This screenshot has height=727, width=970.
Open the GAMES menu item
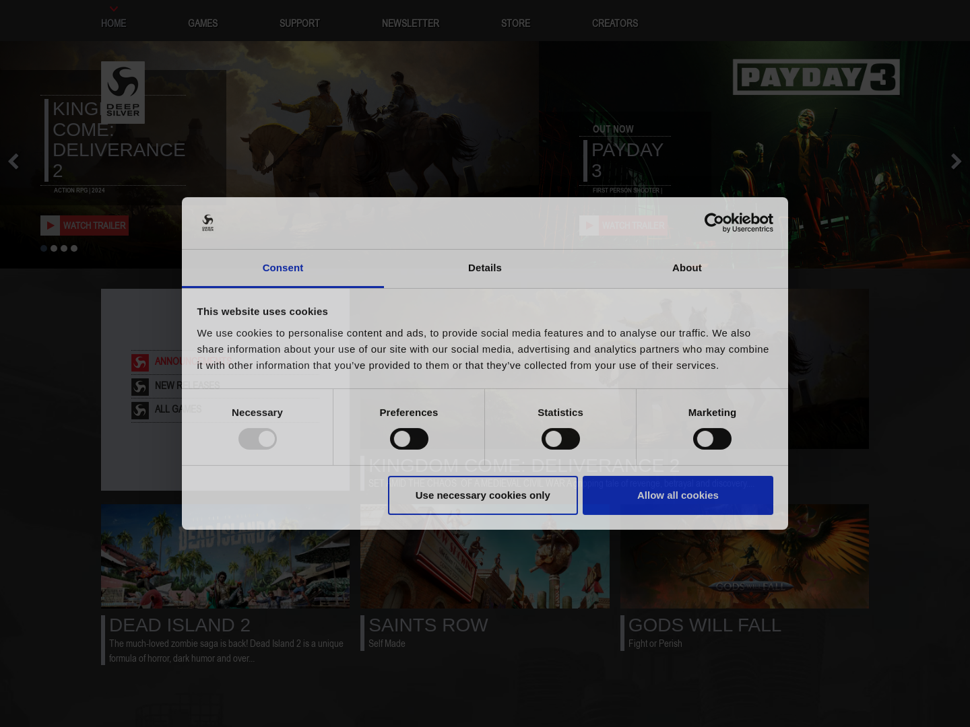point(203,24)
